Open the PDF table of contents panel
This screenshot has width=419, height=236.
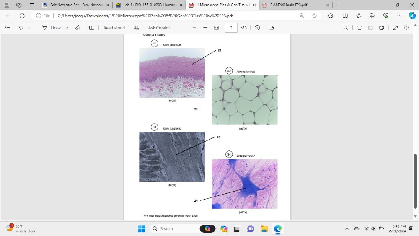pyautogui.click(x=8, y=28)
